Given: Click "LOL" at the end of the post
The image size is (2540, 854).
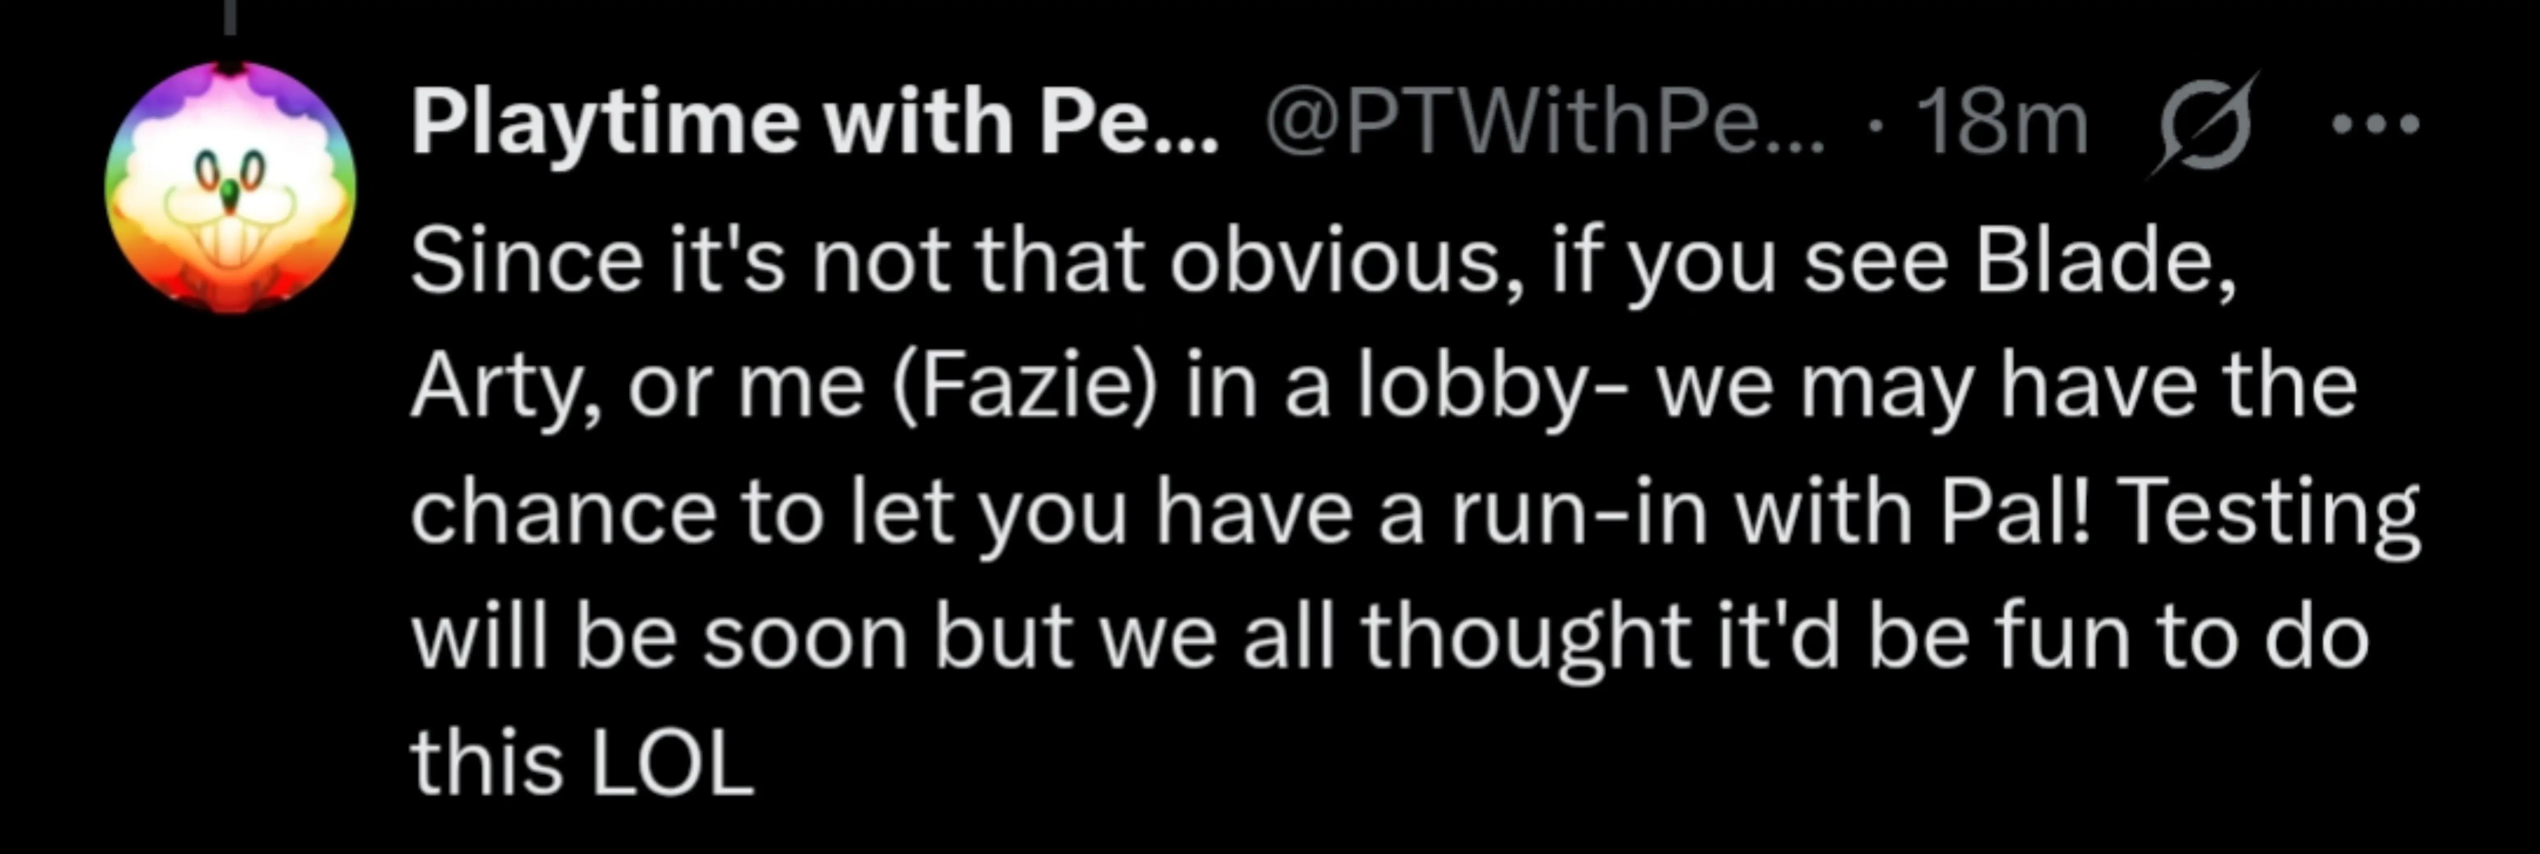Looking at the screenshot, I should click(672, 763).
